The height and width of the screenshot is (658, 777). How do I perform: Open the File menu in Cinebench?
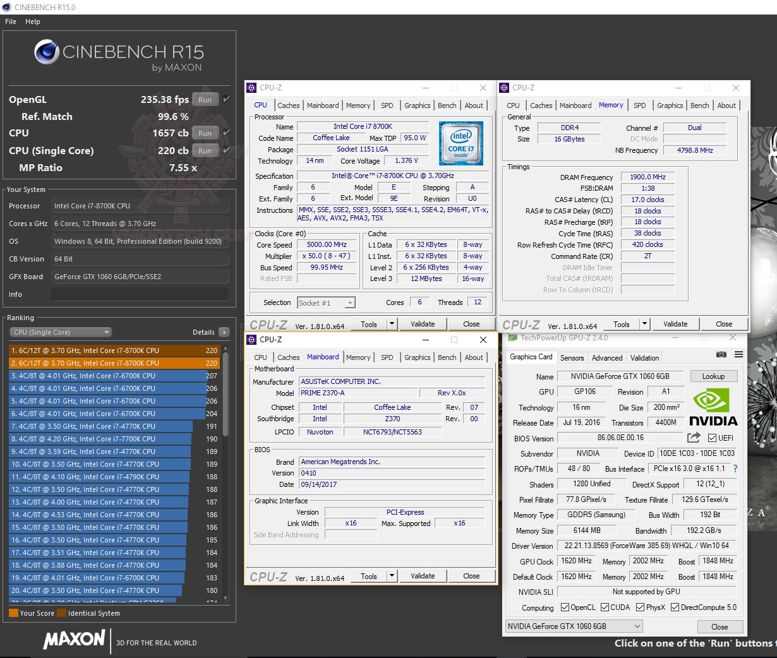click(10, 21)
